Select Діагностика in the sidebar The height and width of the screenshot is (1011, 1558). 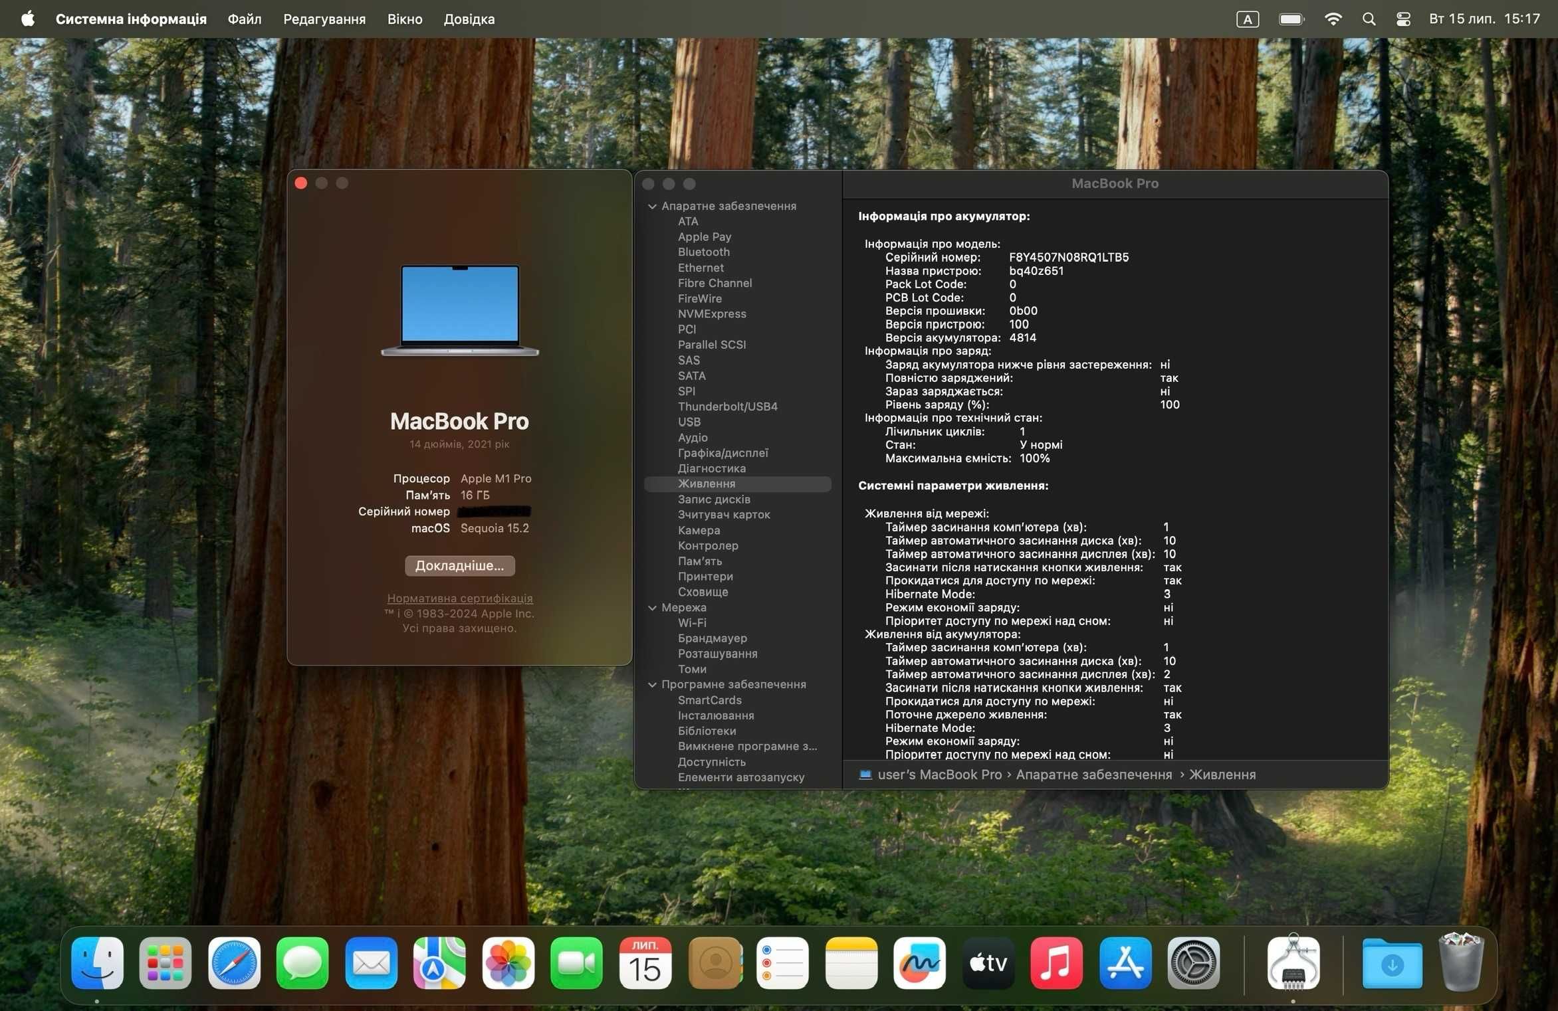pos(711,469)
